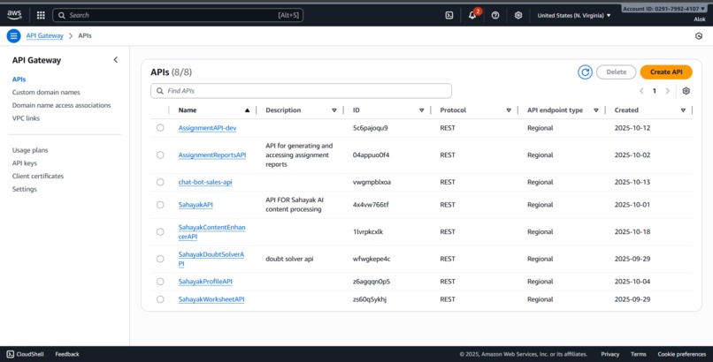Open table preferences gear icon

(x=686, y=91)
